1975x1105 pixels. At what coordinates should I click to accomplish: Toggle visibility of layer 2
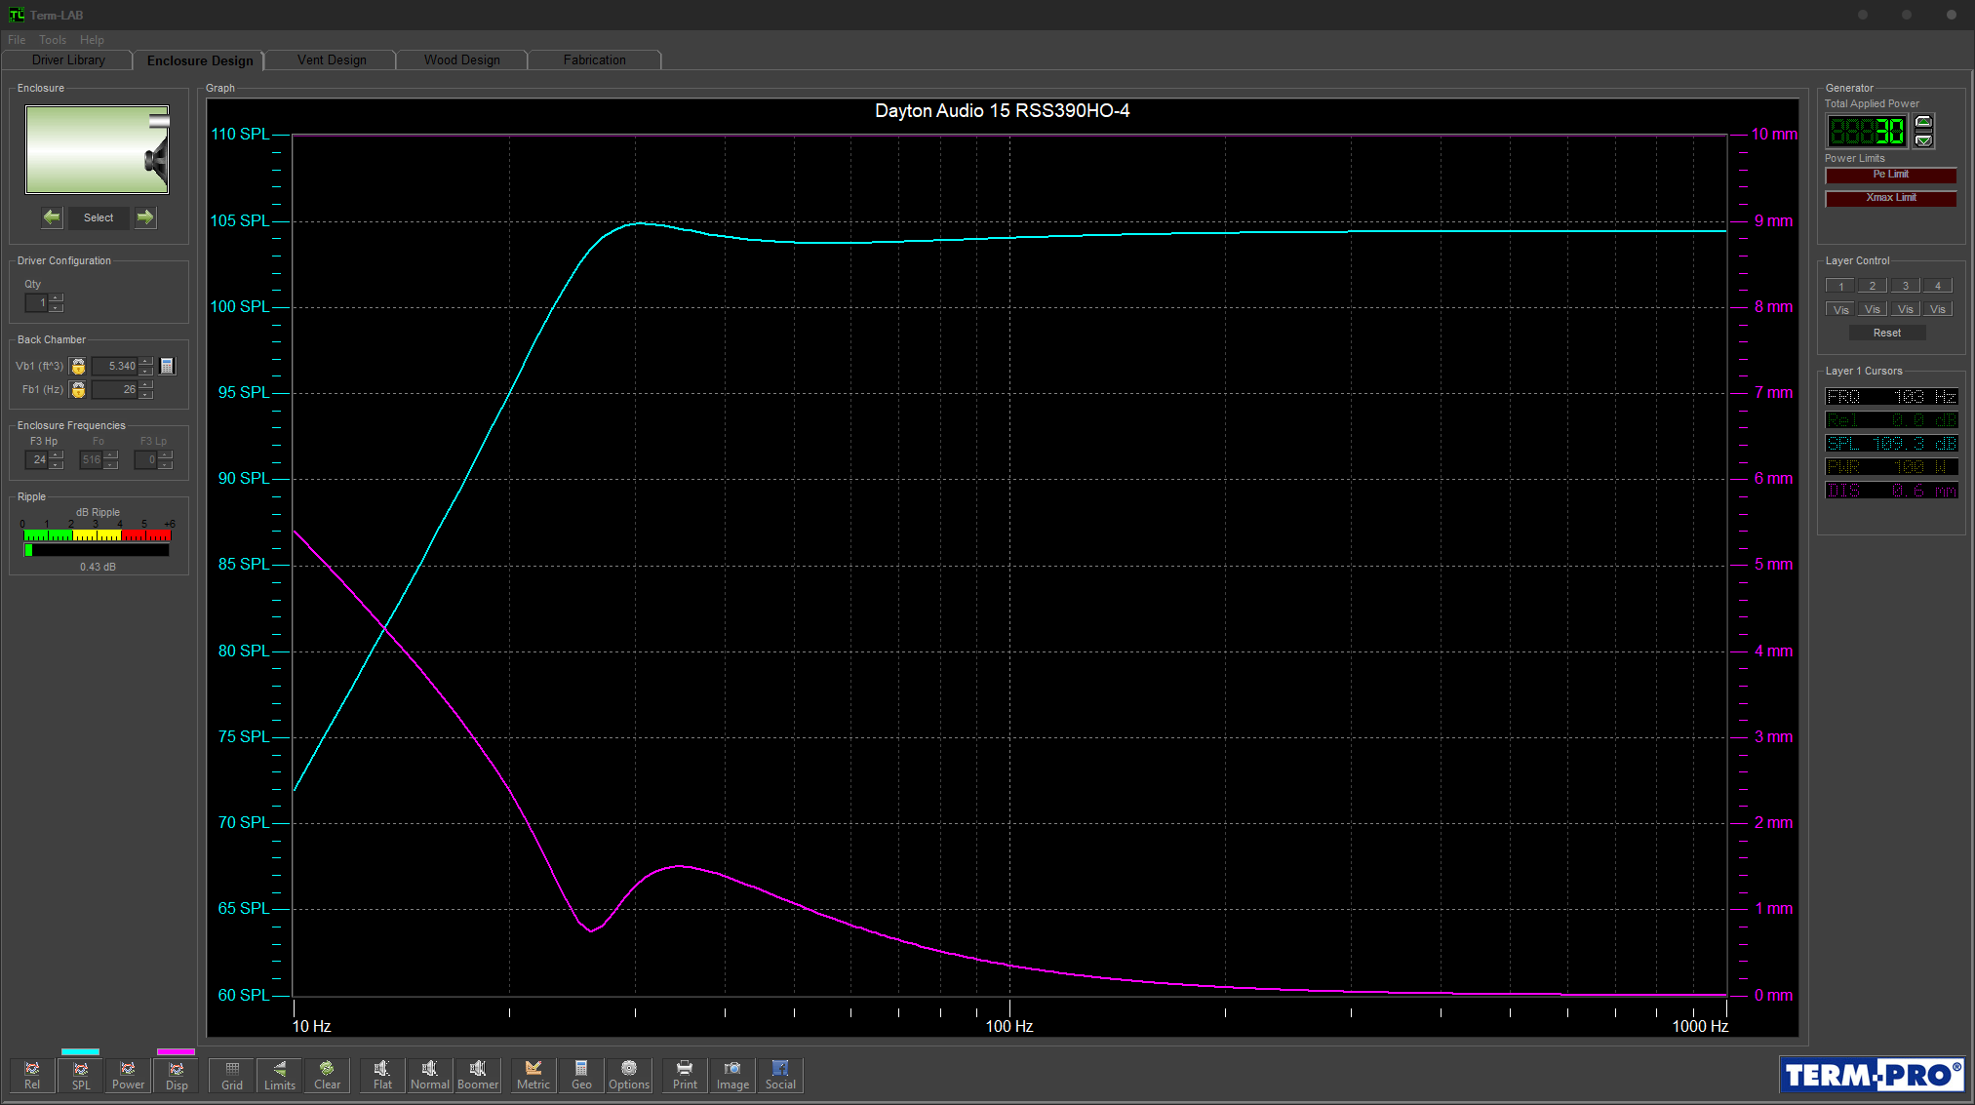(x=1873, y=309)
